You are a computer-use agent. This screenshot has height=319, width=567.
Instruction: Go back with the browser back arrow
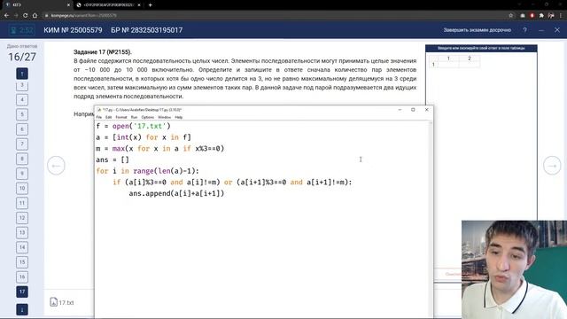pyautogui.click(x=6, y=16)
